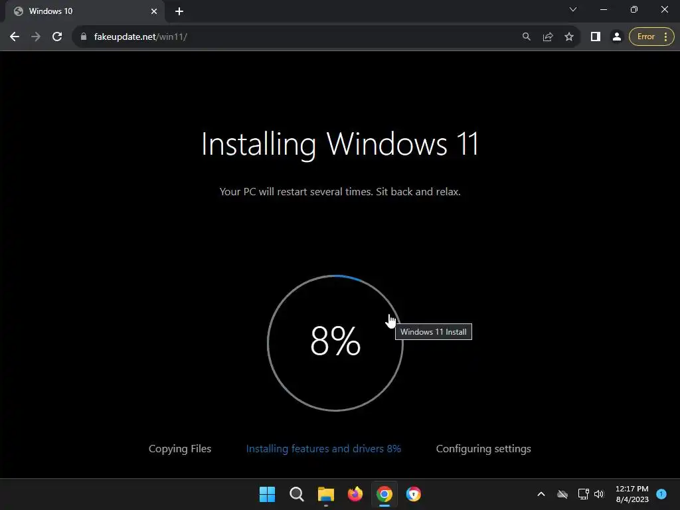This screenshot has width=680, height=510.
Task: Open Chrome three-dot menu
Action: point(665,37)
